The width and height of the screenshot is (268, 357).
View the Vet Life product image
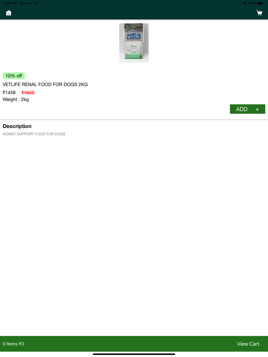click(134, 43)
